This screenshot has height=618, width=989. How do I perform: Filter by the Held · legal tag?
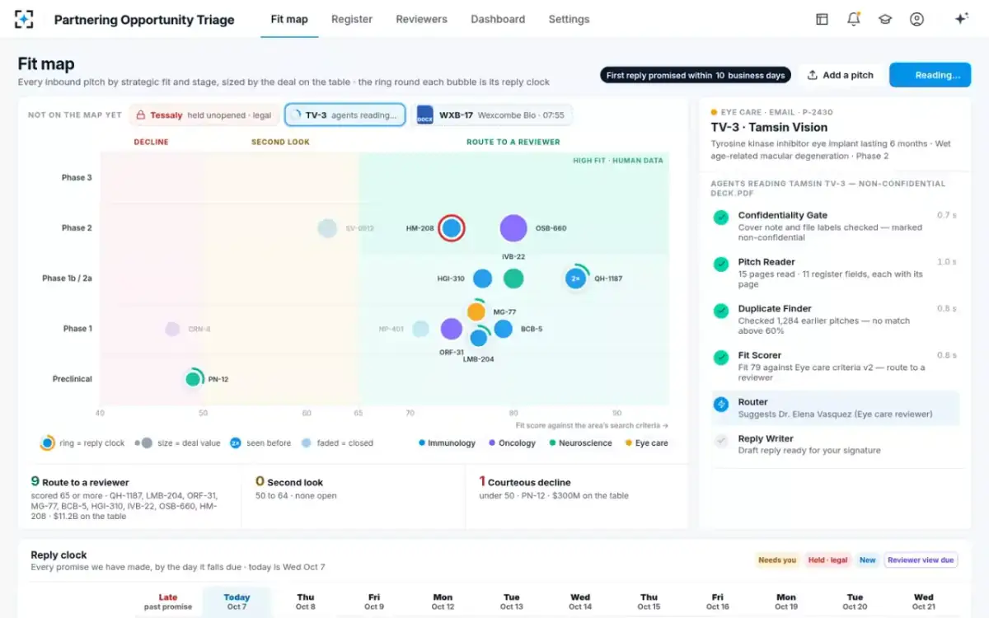pyautogui.click(x=828, y=560)
